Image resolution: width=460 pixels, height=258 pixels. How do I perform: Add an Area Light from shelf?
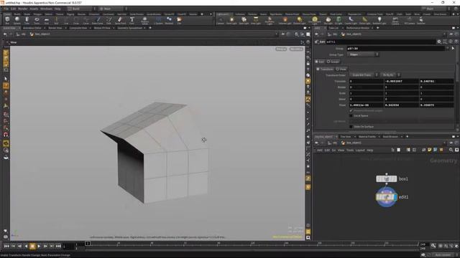tap(256, 20)
